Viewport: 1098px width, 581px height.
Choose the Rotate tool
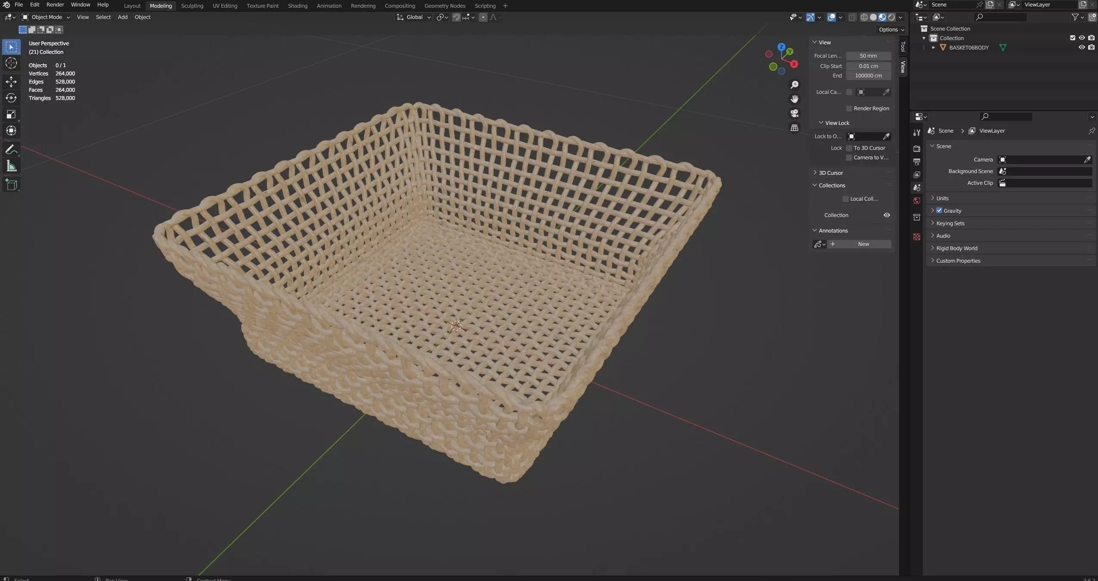pyautogui.click(x=11, y=98)
